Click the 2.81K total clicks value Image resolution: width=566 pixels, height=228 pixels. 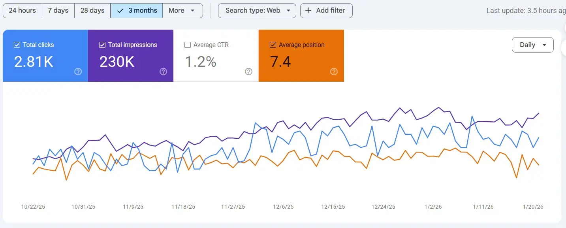click(34, 62)
